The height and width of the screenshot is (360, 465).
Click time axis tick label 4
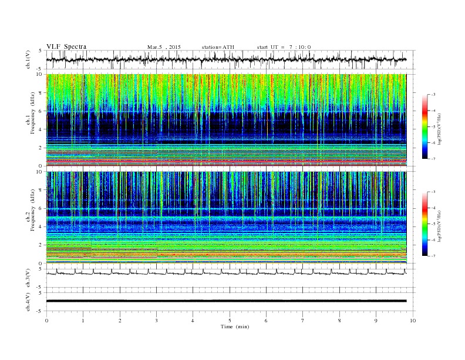193,321
